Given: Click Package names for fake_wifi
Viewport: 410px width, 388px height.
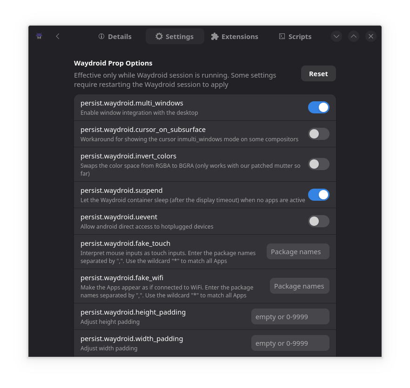Looking at the screenshot, I should pos(299,286).
